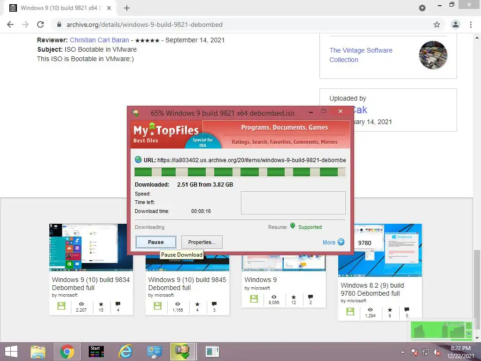This screenshot has width=481, height=361.
Task: Click the views eye icon on build 9834 card
Action: click(81, 304)
